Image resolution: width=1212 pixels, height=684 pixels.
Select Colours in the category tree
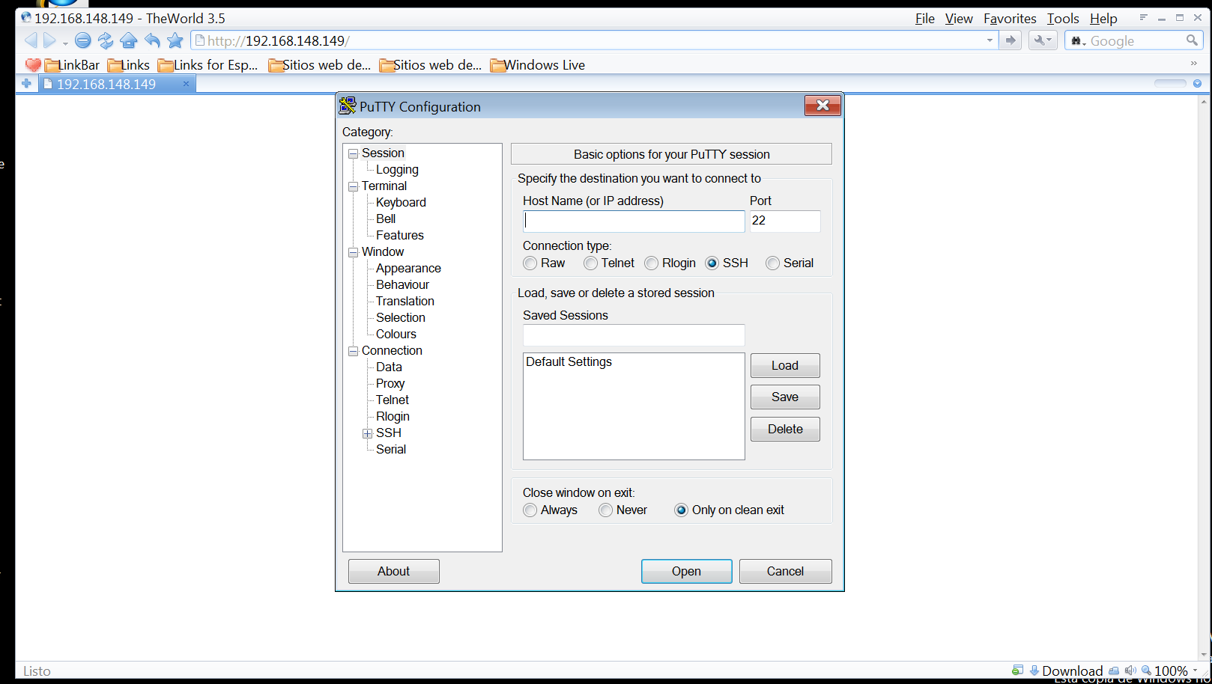396,335
